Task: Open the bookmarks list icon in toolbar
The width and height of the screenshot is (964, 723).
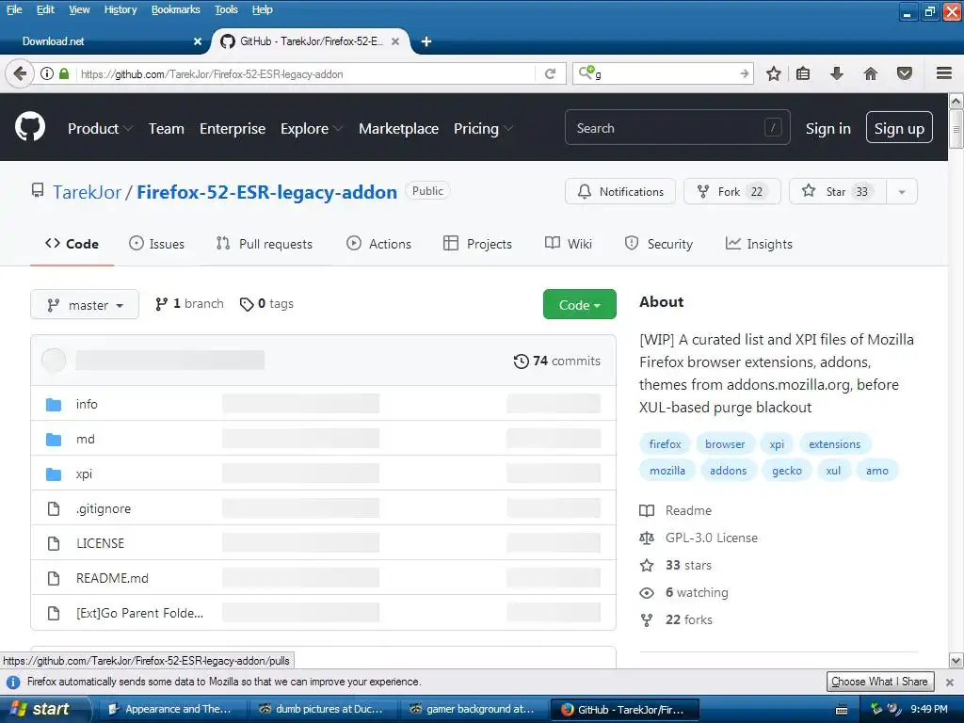Action: [803, 73]
